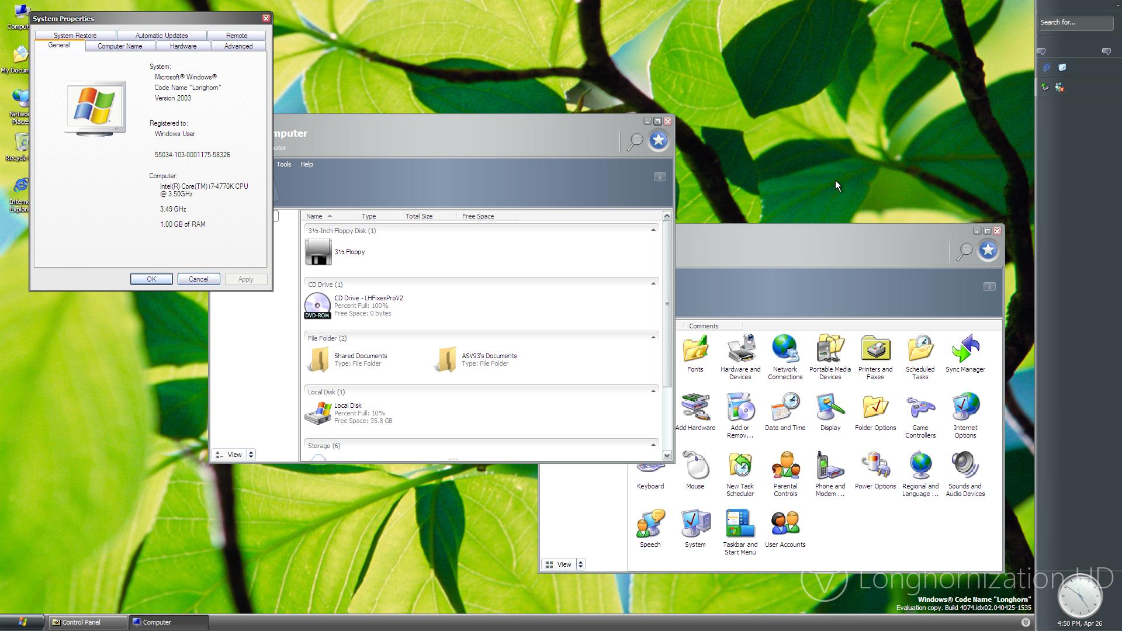The width and height of the screenshot is (1122, 631).
Task: Select the CD Drive LHFixesProV2 icon
Action: (318, 305)
